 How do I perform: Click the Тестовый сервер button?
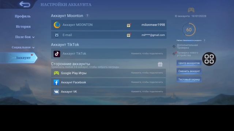189,79
